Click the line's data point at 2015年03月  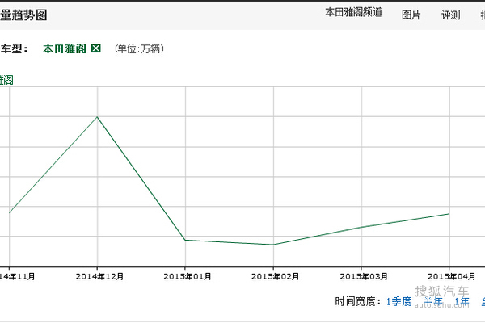click(361, 227)
